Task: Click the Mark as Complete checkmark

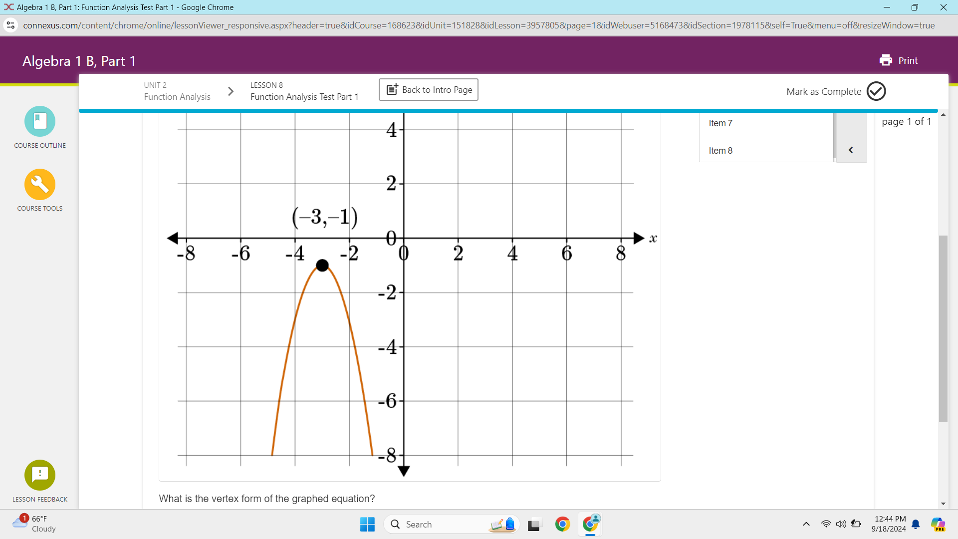Action: 876,91
